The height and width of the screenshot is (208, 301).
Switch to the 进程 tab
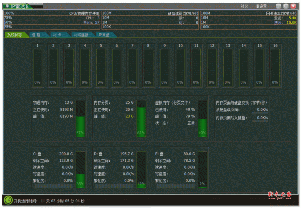(37, 35)
